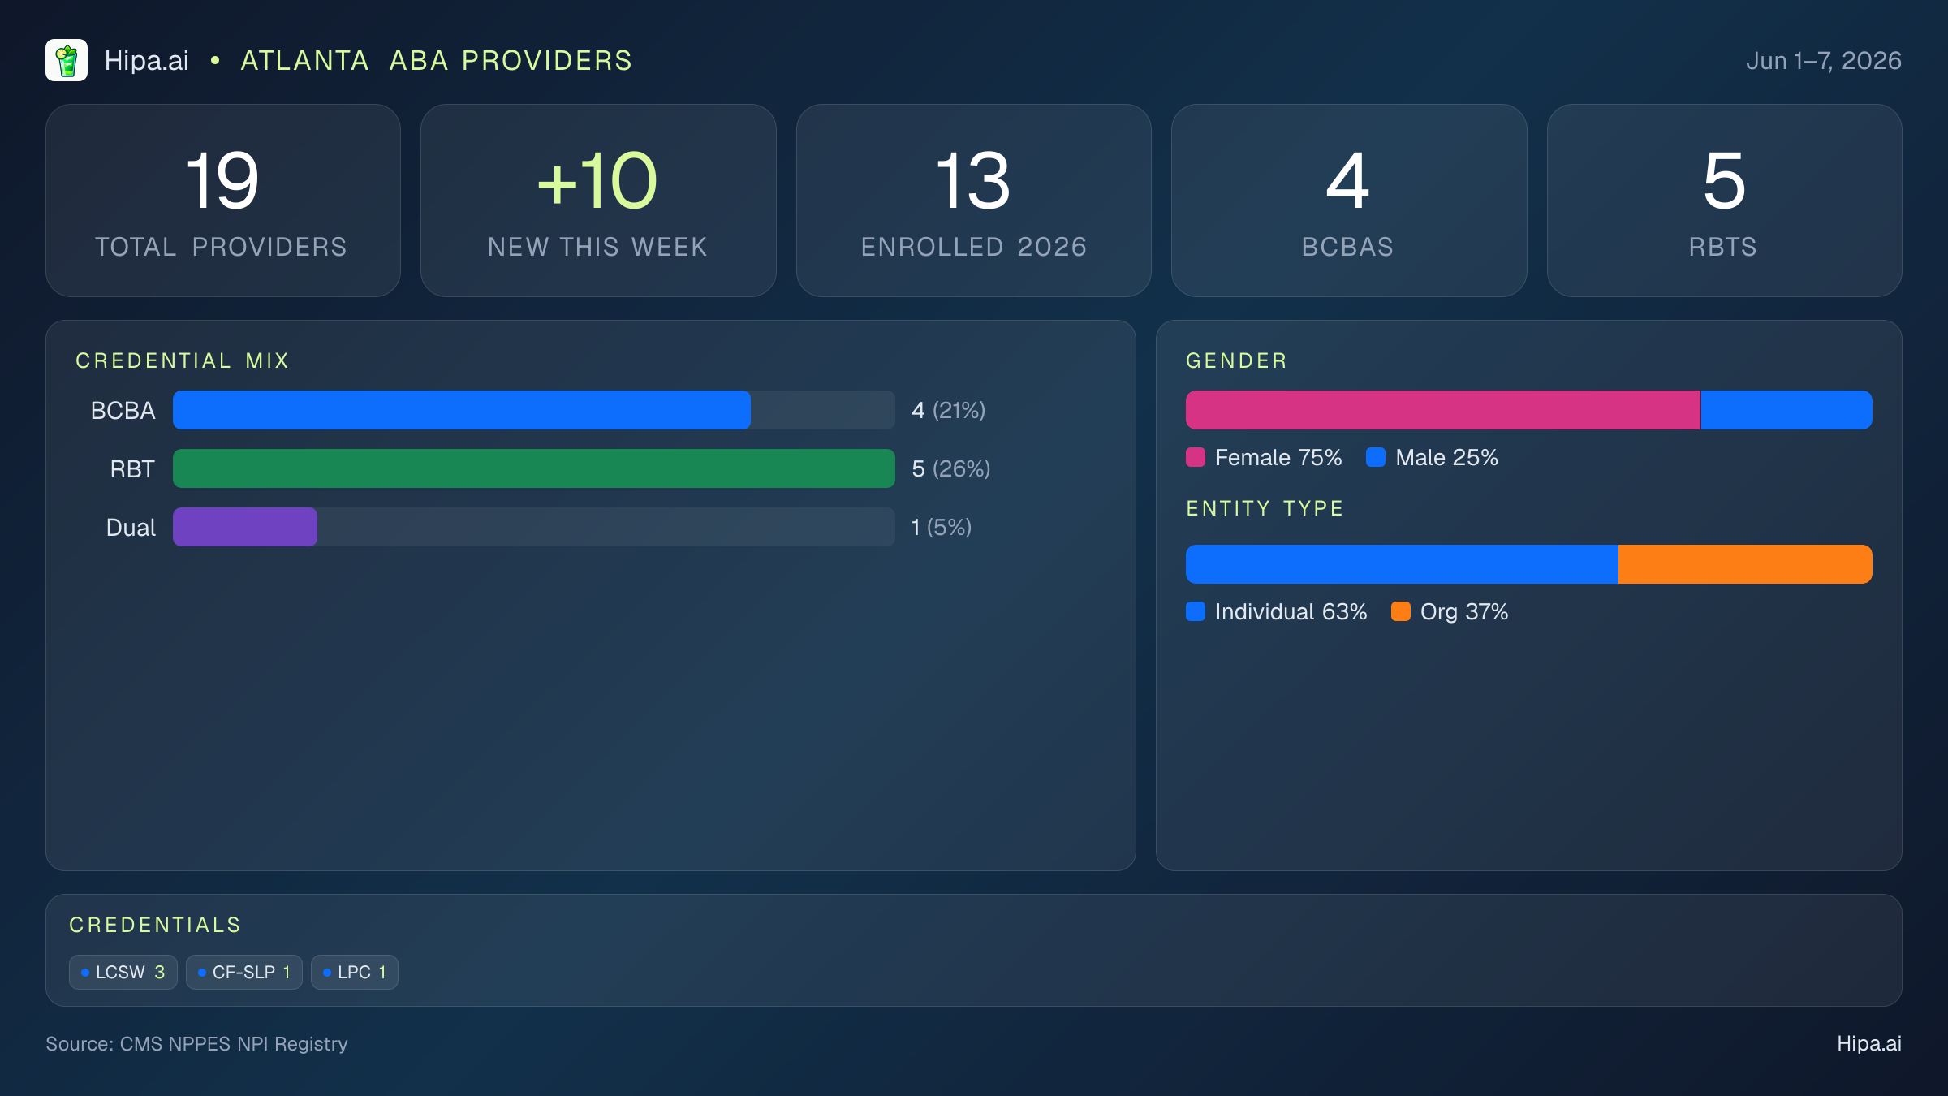Click the 4 (21%) value
Screen dimensions: 1948x1096
tap(948, 410)
